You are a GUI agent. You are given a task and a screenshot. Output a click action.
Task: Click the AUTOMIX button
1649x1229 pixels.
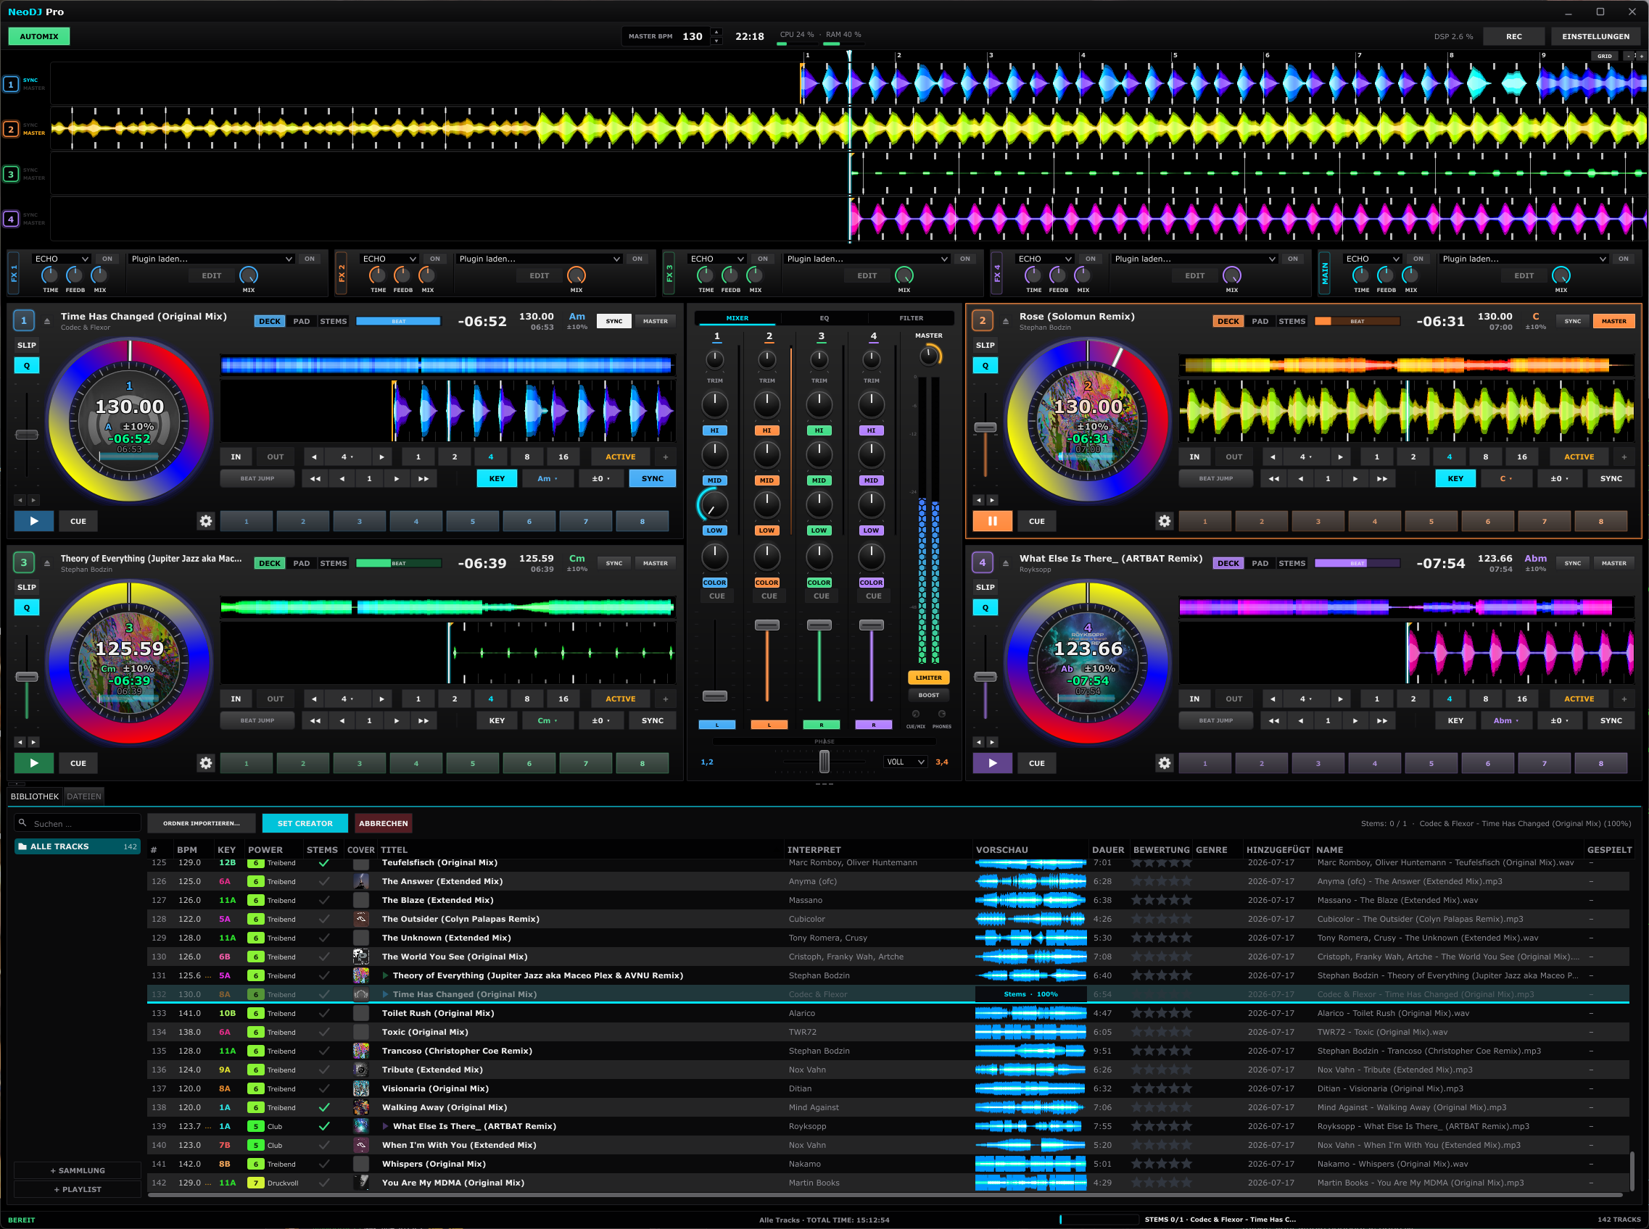38,36
